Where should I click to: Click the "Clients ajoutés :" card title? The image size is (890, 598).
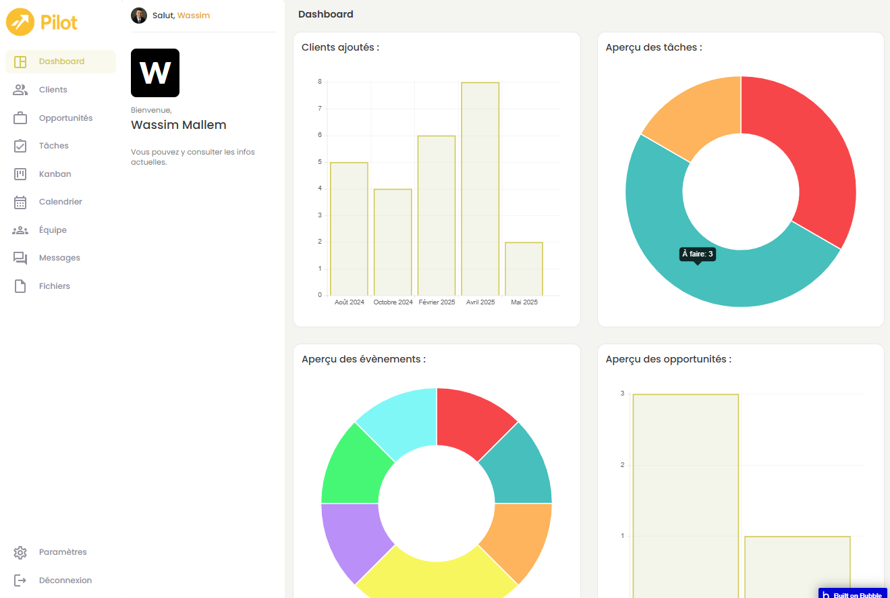point(340,47)
